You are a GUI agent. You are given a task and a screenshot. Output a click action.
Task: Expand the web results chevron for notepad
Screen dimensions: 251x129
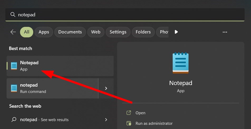pyautogui.click(x=106, y=120)
